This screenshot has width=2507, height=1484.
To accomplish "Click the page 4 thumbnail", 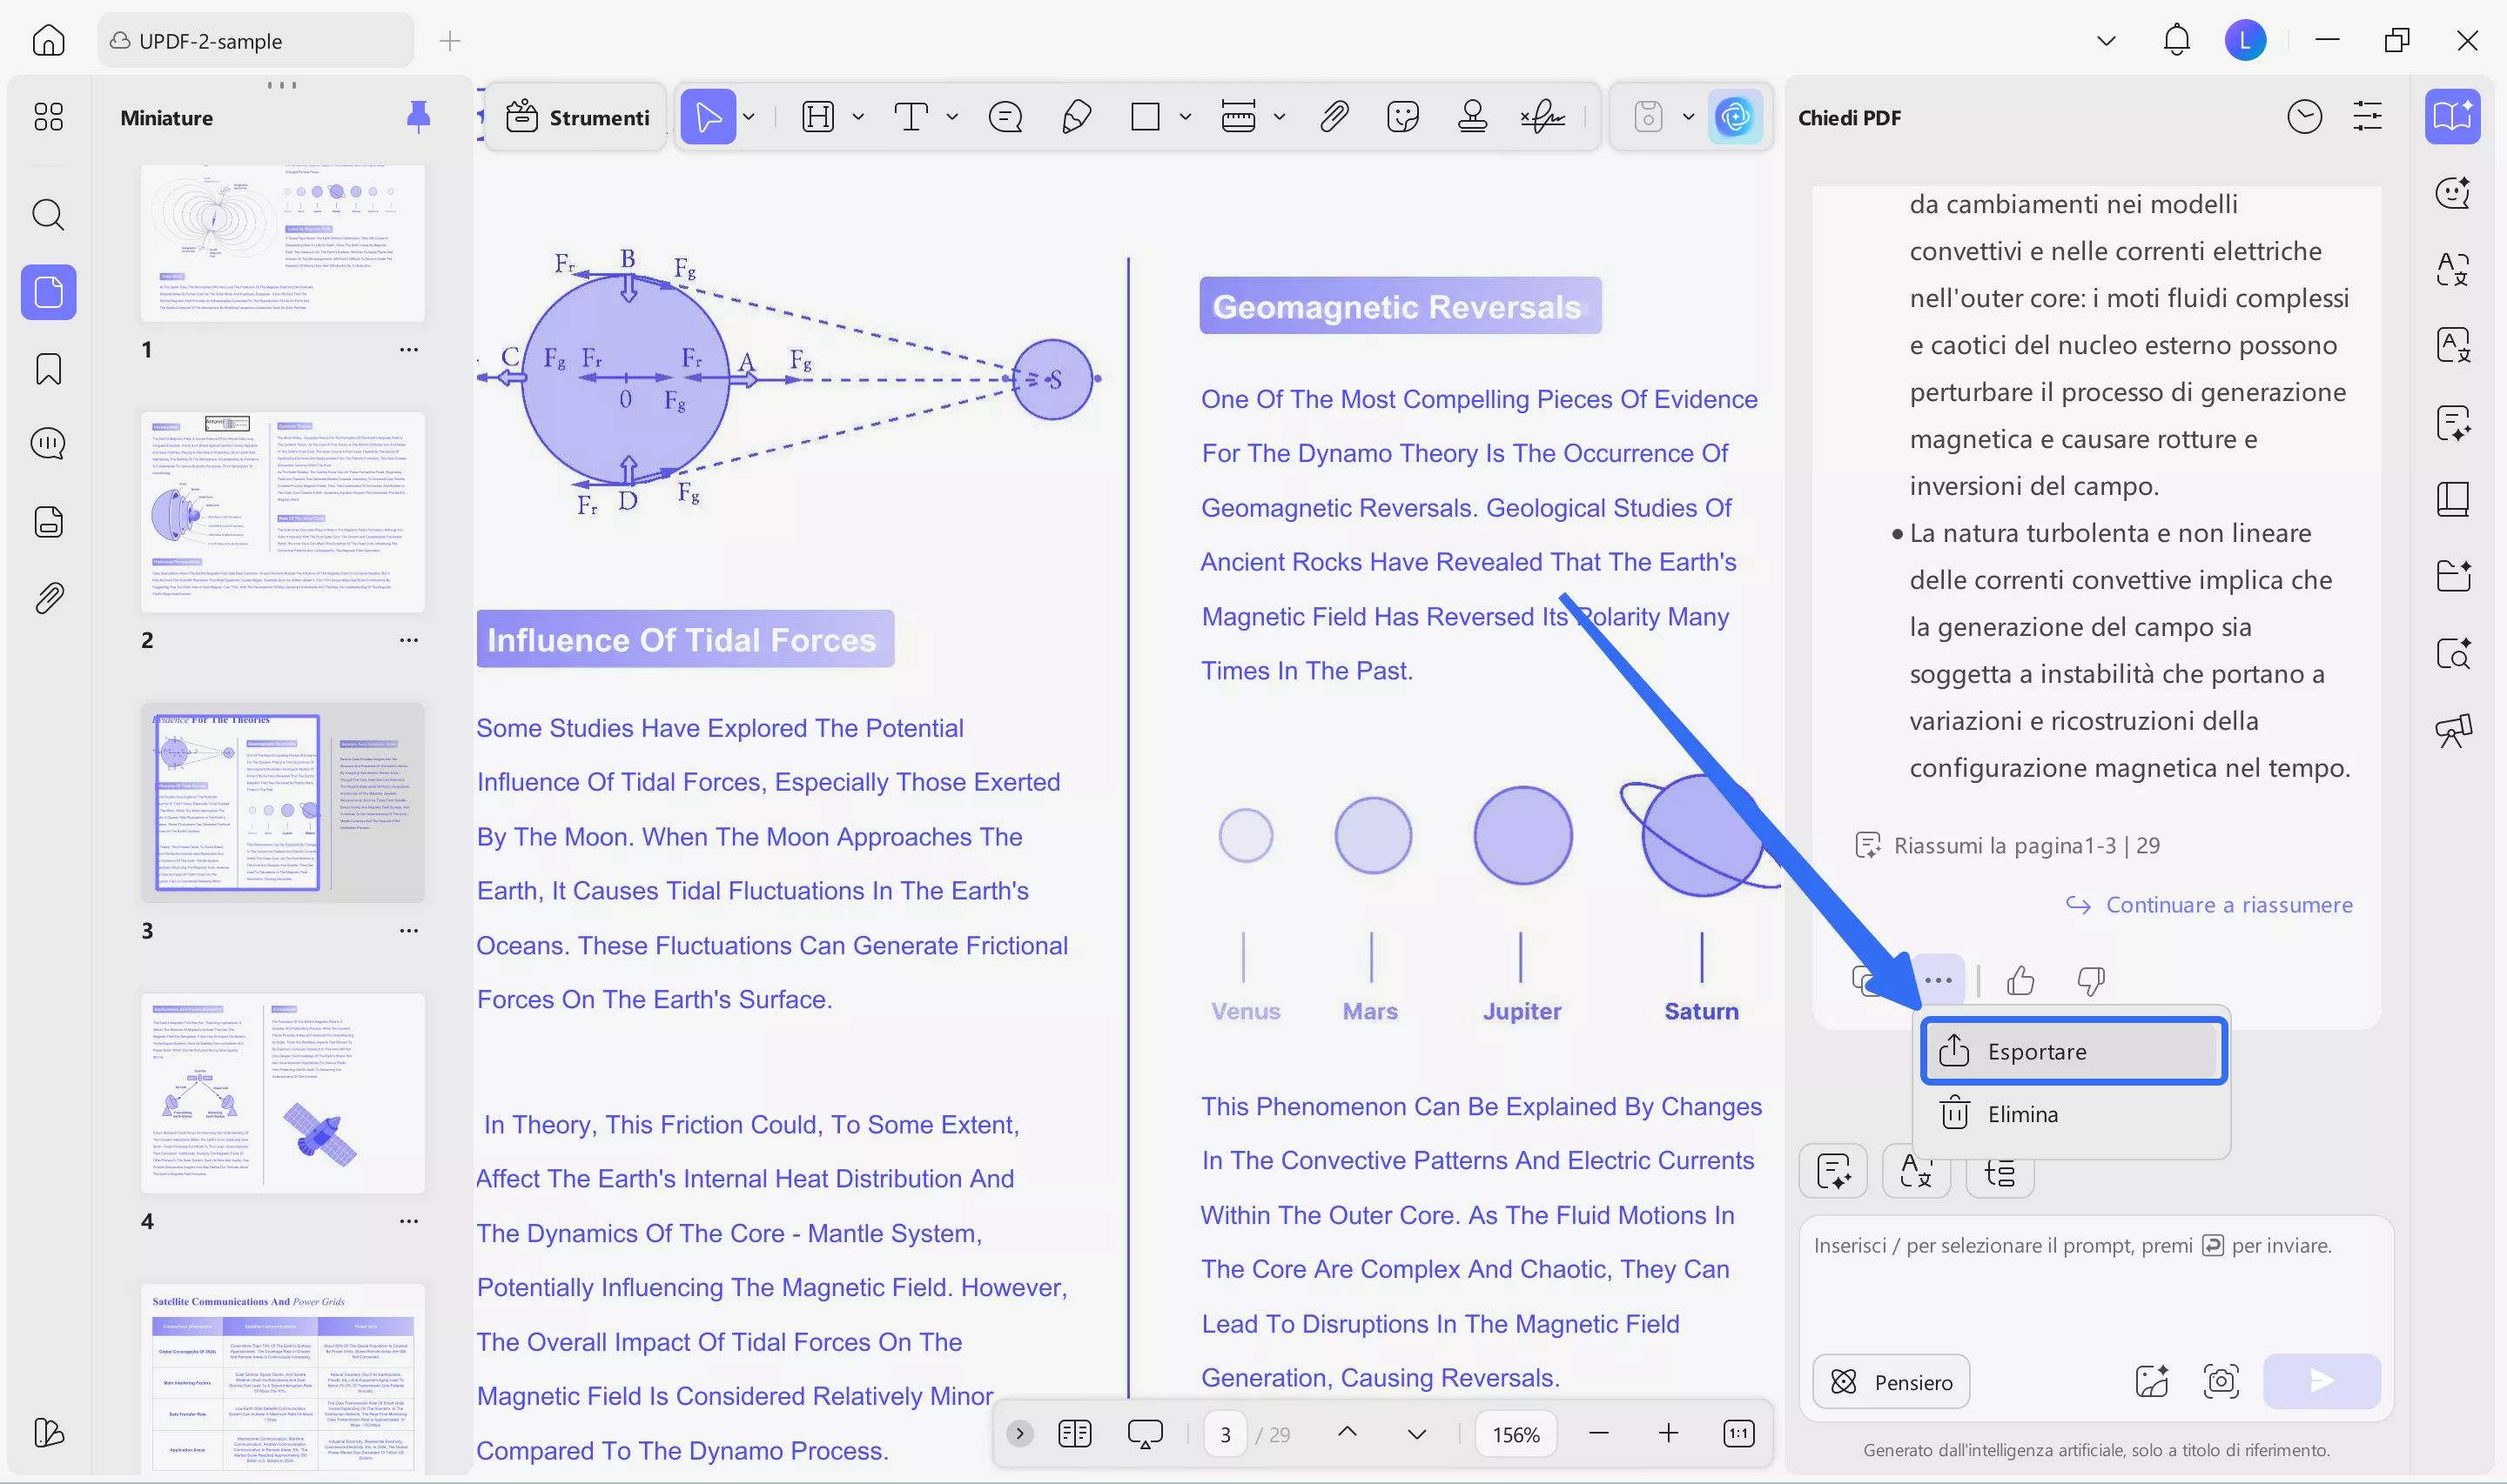I will point(282,1092).
